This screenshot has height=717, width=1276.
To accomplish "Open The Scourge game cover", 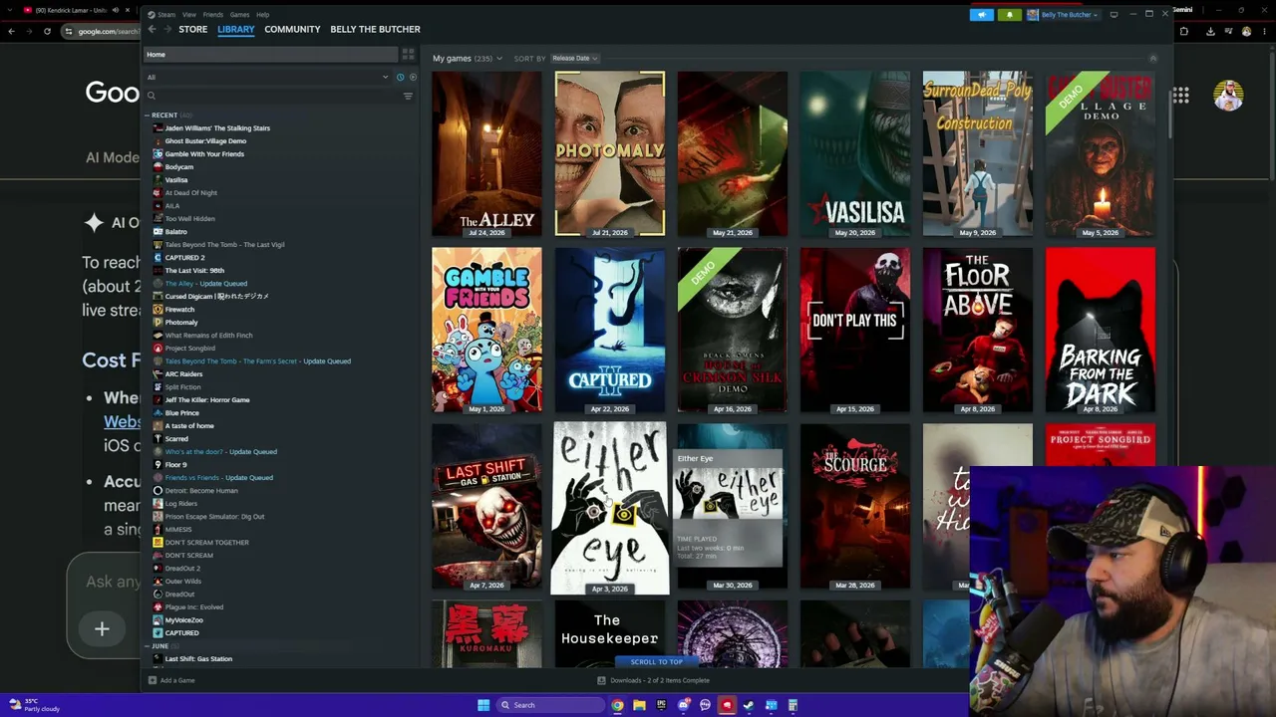I will [855, 507].
